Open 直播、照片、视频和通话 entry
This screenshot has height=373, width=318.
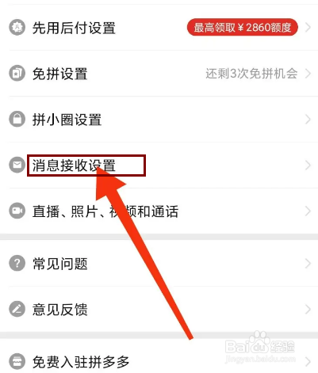coord(159,211)
